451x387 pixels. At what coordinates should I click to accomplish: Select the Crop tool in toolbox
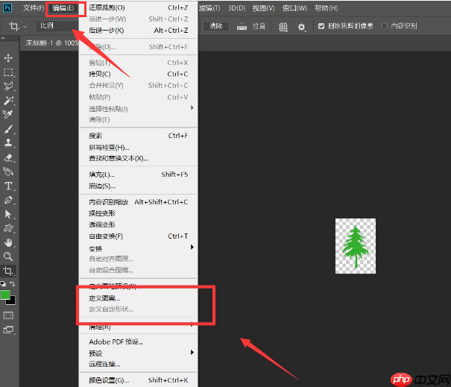click(x=8, y=271)
